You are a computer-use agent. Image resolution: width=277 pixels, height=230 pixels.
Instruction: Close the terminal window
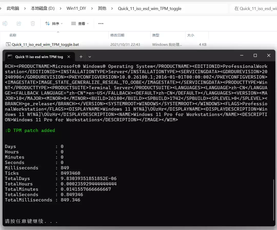tap(269, 55)
